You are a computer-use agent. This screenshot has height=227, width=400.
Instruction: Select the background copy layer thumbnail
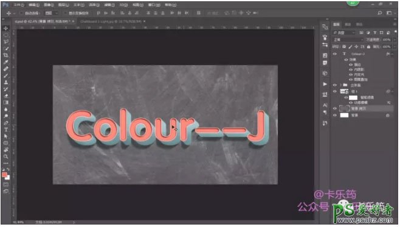click(x=344, y=109)
